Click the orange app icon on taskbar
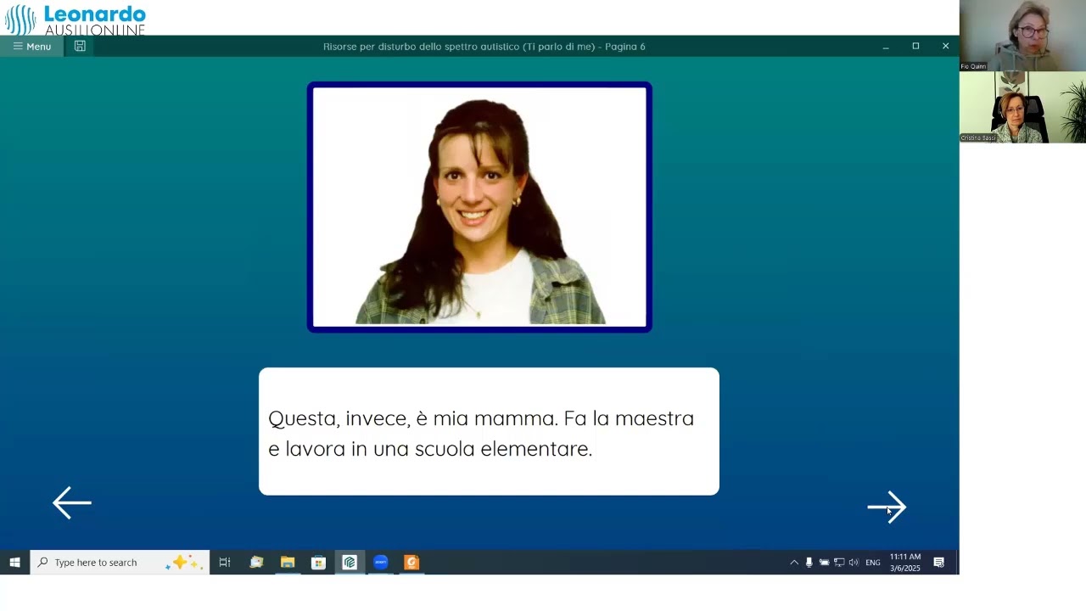 coord(411,563)
